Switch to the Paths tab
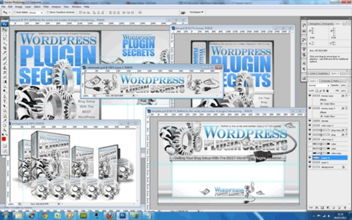The width and height of the screenshot is (352, 220). coord(336,81)
